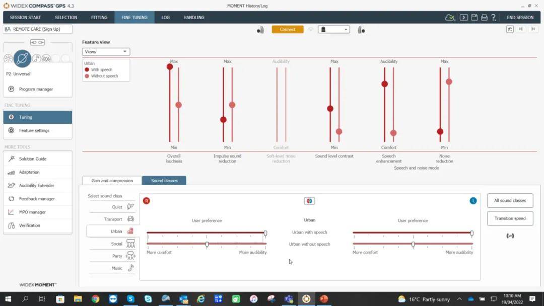Select the P2 Universal program icon

coord(22,58)
